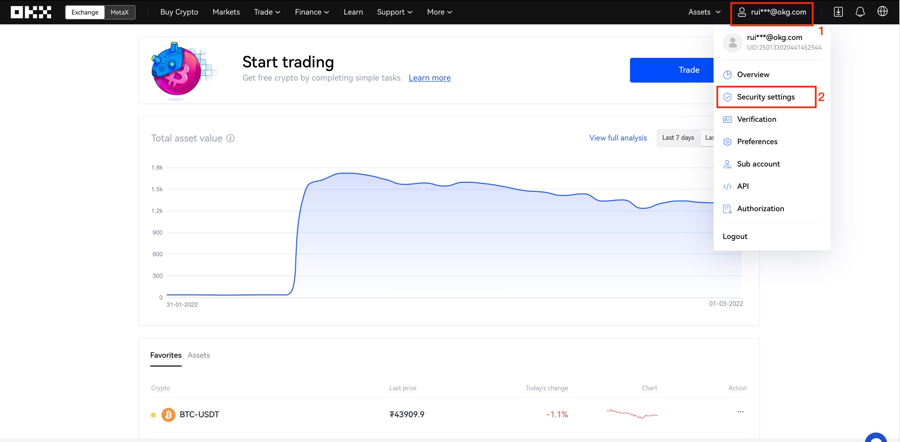The height and width of the screenshot is (442, 900).
Task: Expand the Assets dropdown
Action: (x=704, y=12)
